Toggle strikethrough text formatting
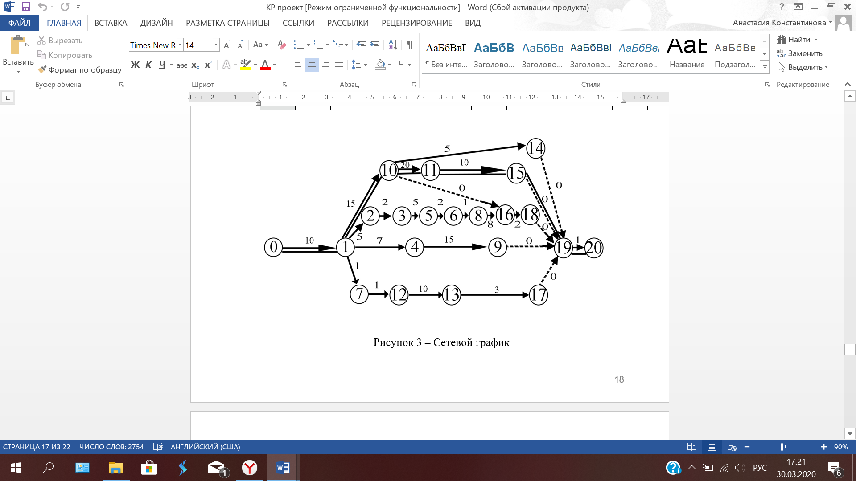This screenshot has height=481, width=856. (181, 65)
